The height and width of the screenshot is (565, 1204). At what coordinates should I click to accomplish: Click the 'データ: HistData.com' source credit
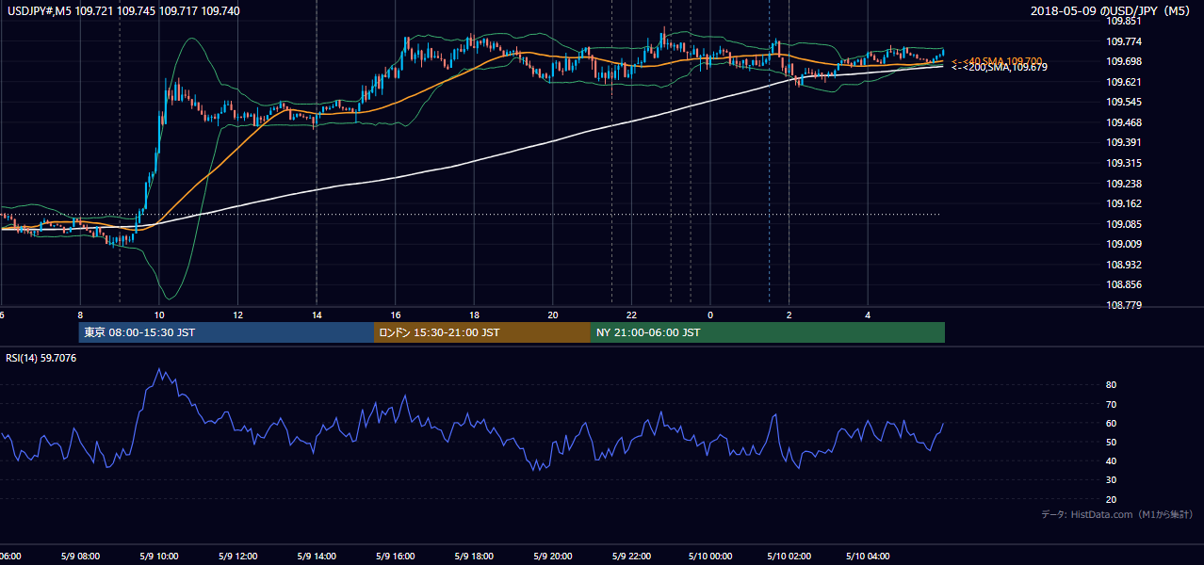click(1116, 514)
